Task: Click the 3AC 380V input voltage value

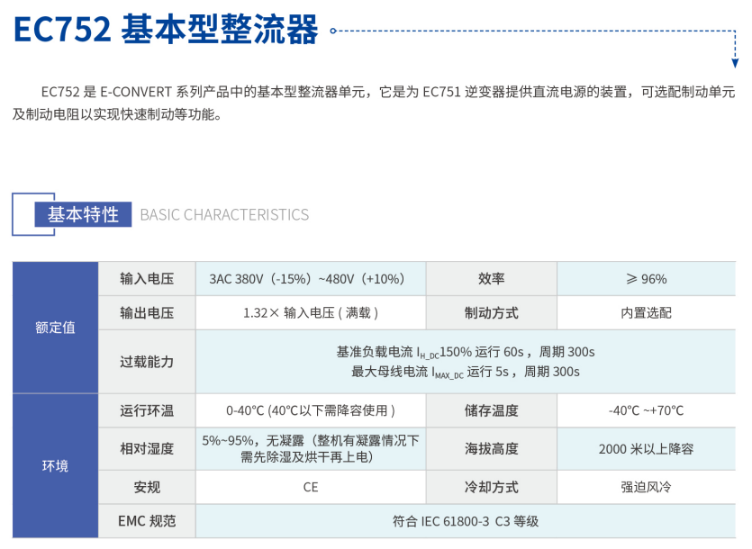Action: [x=306, y=279]
